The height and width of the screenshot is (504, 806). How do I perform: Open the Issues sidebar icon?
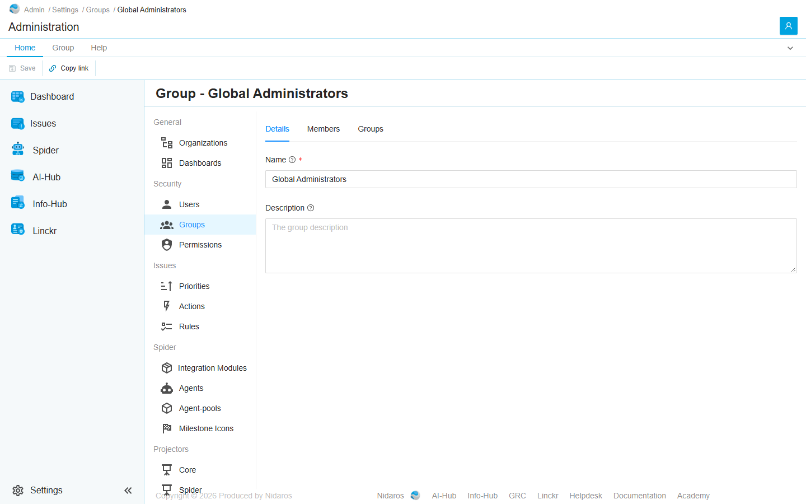(x=18, y=124)
